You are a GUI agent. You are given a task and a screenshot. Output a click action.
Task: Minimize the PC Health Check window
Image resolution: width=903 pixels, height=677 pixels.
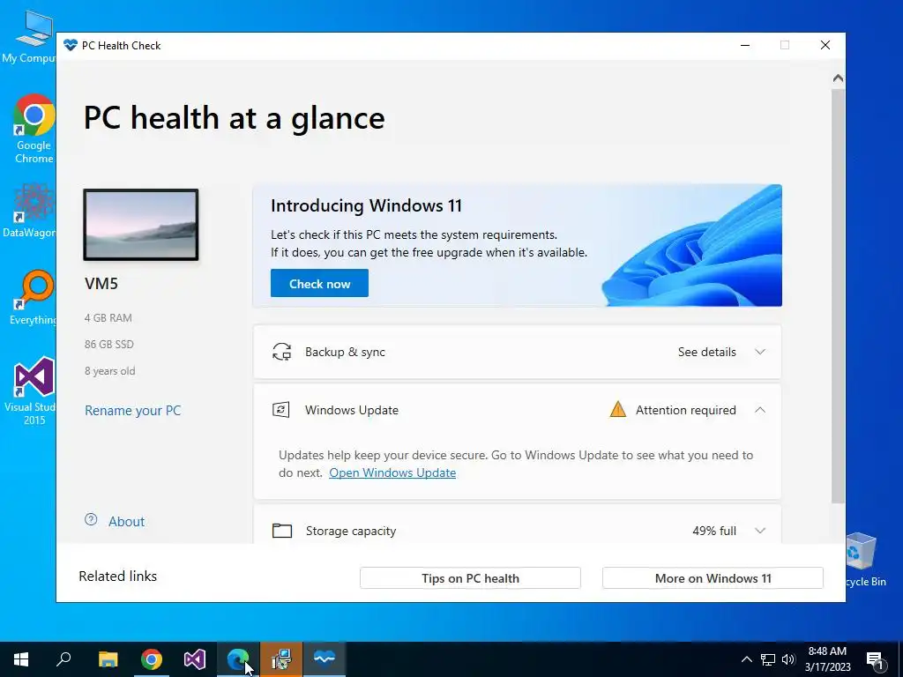pos(745,45)
